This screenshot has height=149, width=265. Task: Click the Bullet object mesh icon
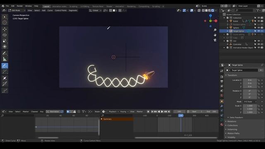[231, 21]
